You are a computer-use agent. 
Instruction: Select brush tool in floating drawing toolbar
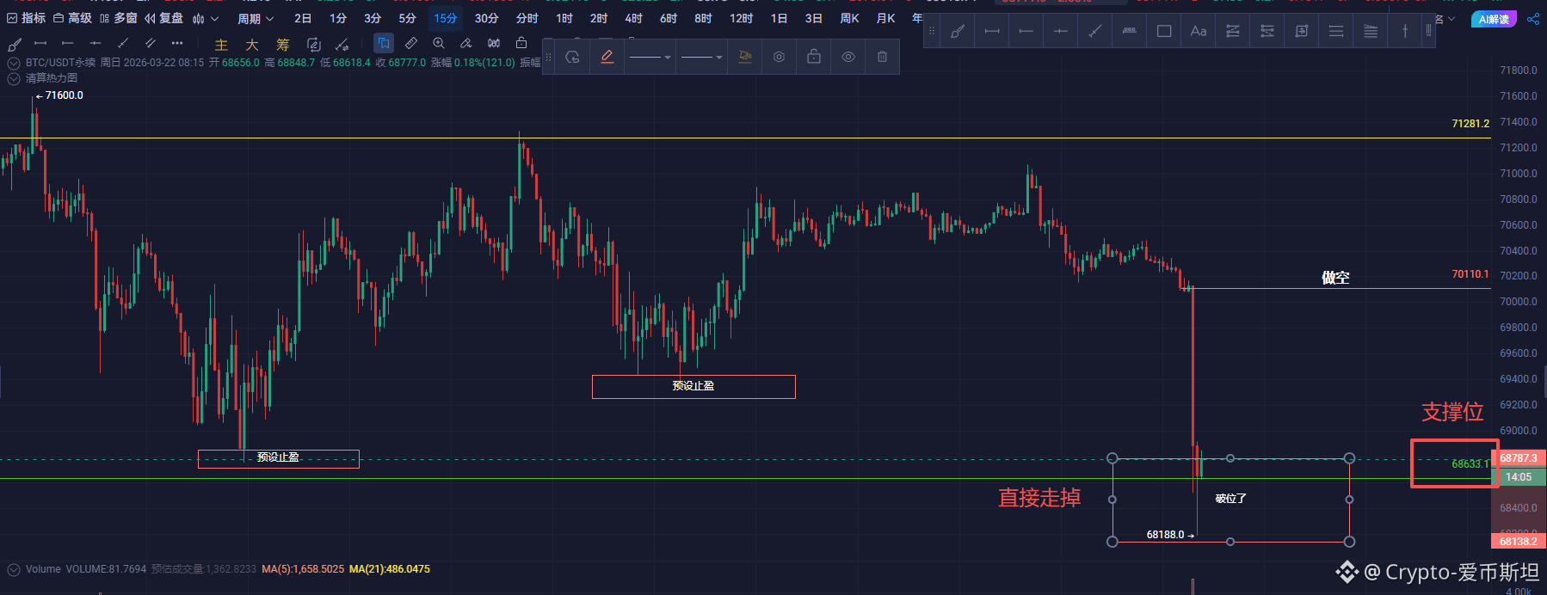pos(958,31)
